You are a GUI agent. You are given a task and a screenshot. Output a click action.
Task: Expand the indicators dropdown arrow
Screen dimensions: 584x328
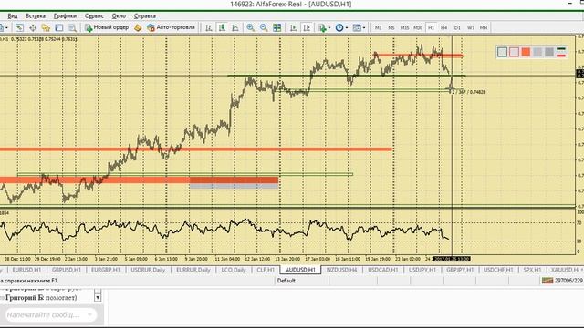click(x=328, y=28)
